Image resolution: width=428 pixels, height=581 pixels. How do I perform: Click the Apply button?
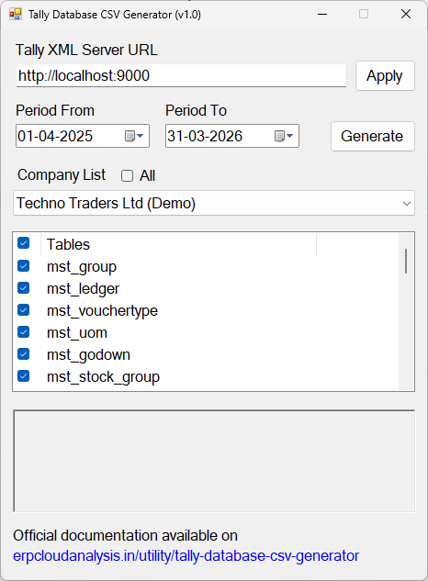click(385, 76)
